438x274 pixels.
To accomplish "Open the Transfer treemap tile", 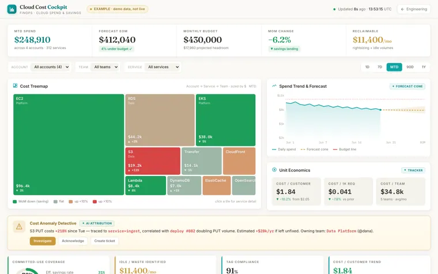I will 201,161.
